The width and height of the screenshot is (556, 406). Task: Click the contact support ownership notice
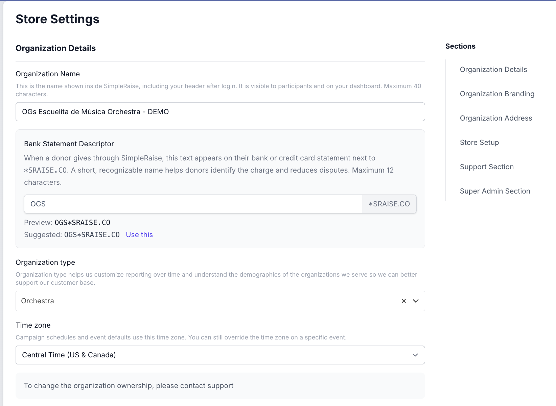pos(129,386)
